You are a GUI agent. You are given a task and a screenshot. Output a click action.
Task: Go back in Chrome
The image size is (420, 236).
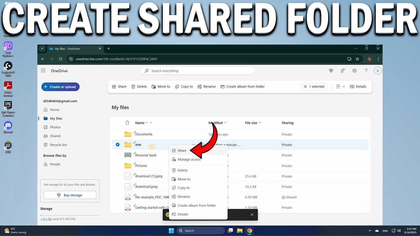(x=43, y=59)
